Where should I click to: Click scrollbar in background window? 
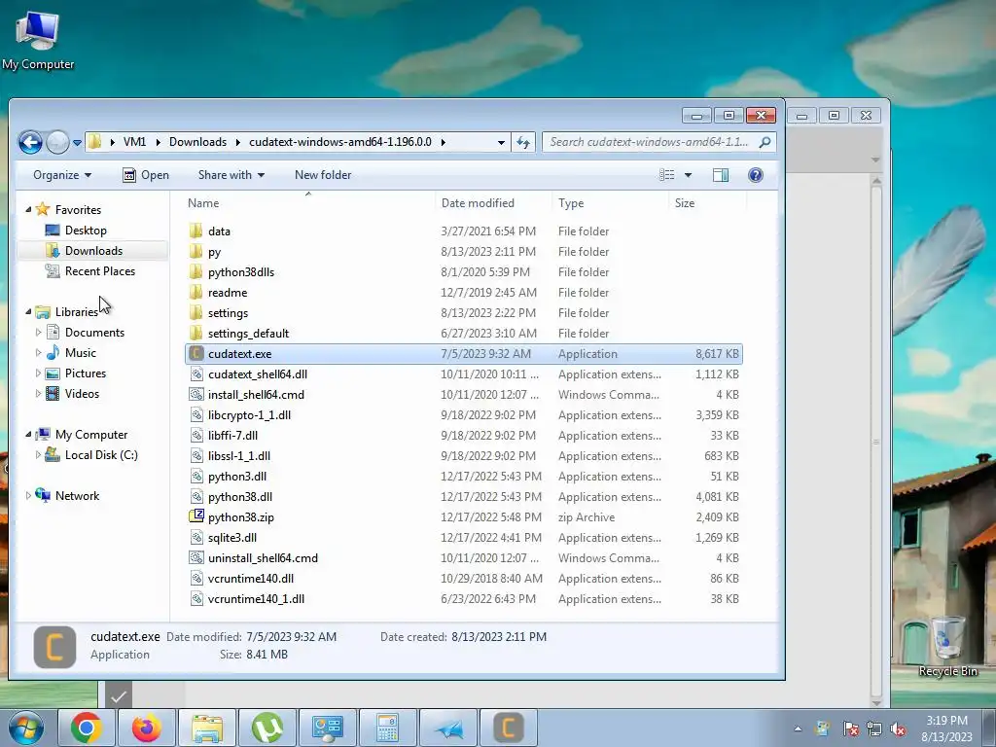[876, 442]
